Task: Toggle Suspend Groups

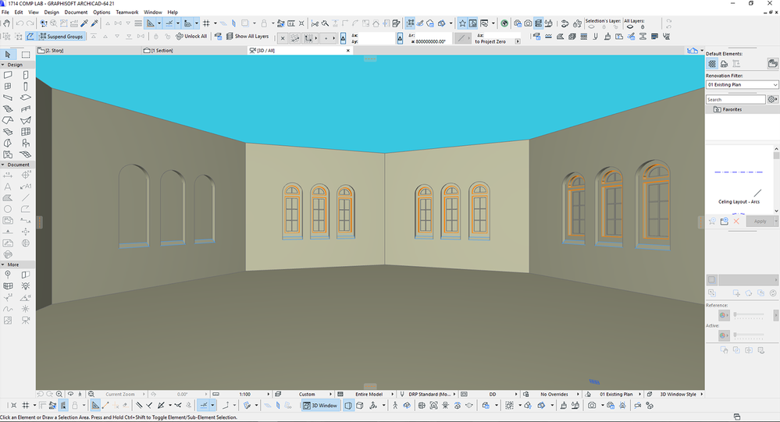Action: (61, 37)
